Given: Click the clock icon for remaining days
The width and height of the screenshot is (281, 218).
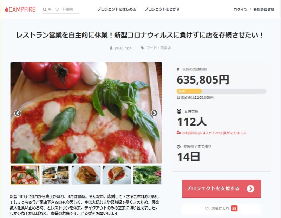Looking at the screenshot, I should coord(178,147).
